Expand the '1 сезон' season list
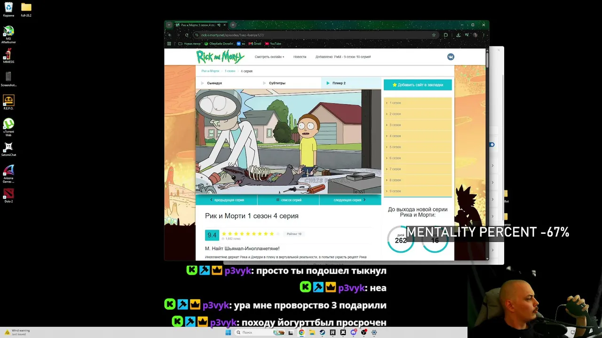 pyautogui.click(x=418, y=103)
